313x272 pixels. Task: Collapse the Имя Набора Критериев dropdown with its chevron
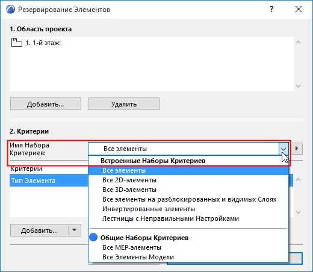[284, 149]
